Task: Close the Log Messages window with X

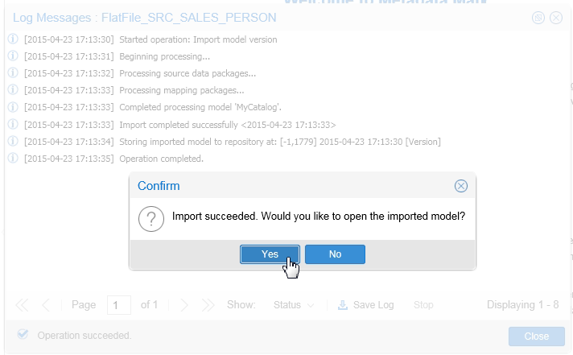Action: pyautogui.click(x=555, y=17)
